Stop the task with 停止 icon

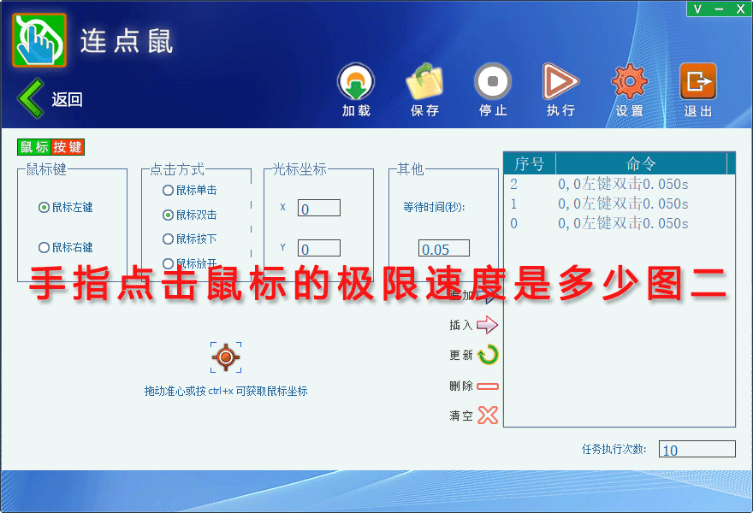[493, 81]
